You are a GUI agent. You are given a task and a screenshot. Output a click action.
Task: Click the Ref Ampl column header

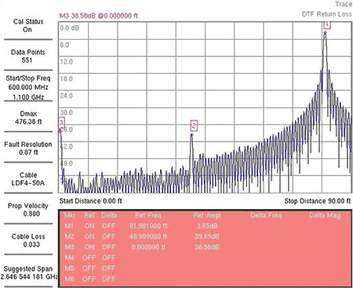click(207, 215)
